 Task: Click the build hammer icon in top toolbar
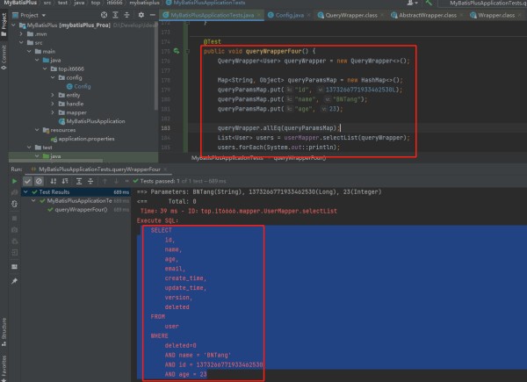click(429, 3)
